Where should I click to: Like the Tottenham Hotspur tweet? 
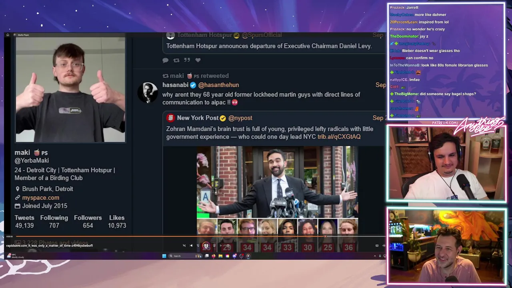(x=198, y=60)
